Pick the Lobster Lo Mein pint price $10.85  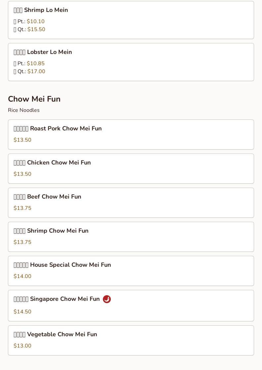click(35, 64)
